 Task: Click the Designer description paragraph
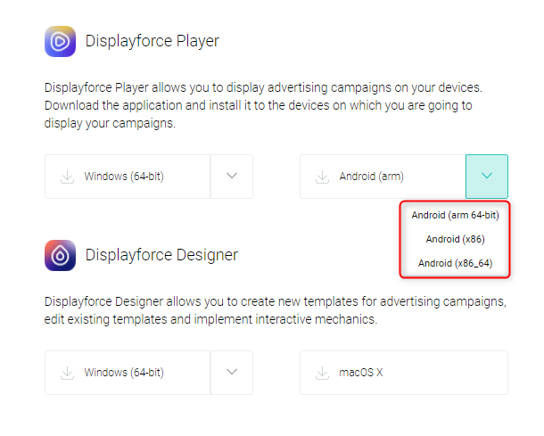[x=276, y=310]
